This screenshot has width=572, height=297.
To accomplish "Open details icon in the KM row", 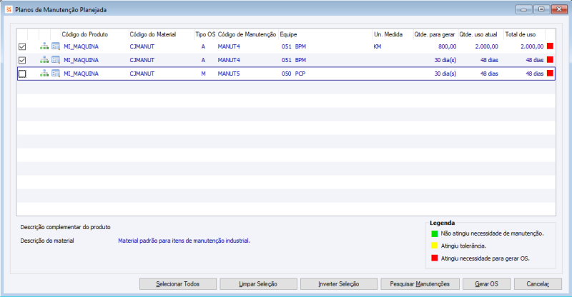I will pos(56,46).
